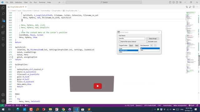The width and height of the screenshot is (200, 112).
Task: Click the plus button beside File Extension
Action: pyautogui.click(x=152, y=45)
